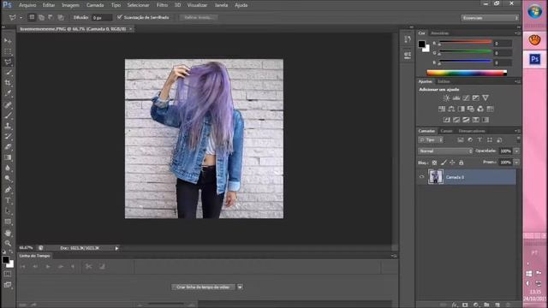Open the Essenciais workspace dropdown
This screenshot has width=548, height=308.
(x=490, y=18)
